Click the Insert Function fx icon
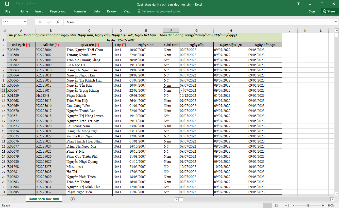This screenshot has width=339, height=208. pos(58,22)
